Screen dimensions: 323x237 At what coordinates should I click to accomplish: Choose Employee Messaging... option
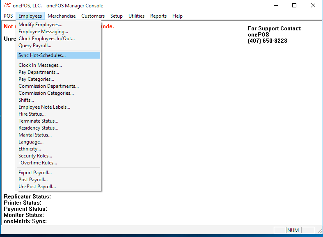coord(59,32)
